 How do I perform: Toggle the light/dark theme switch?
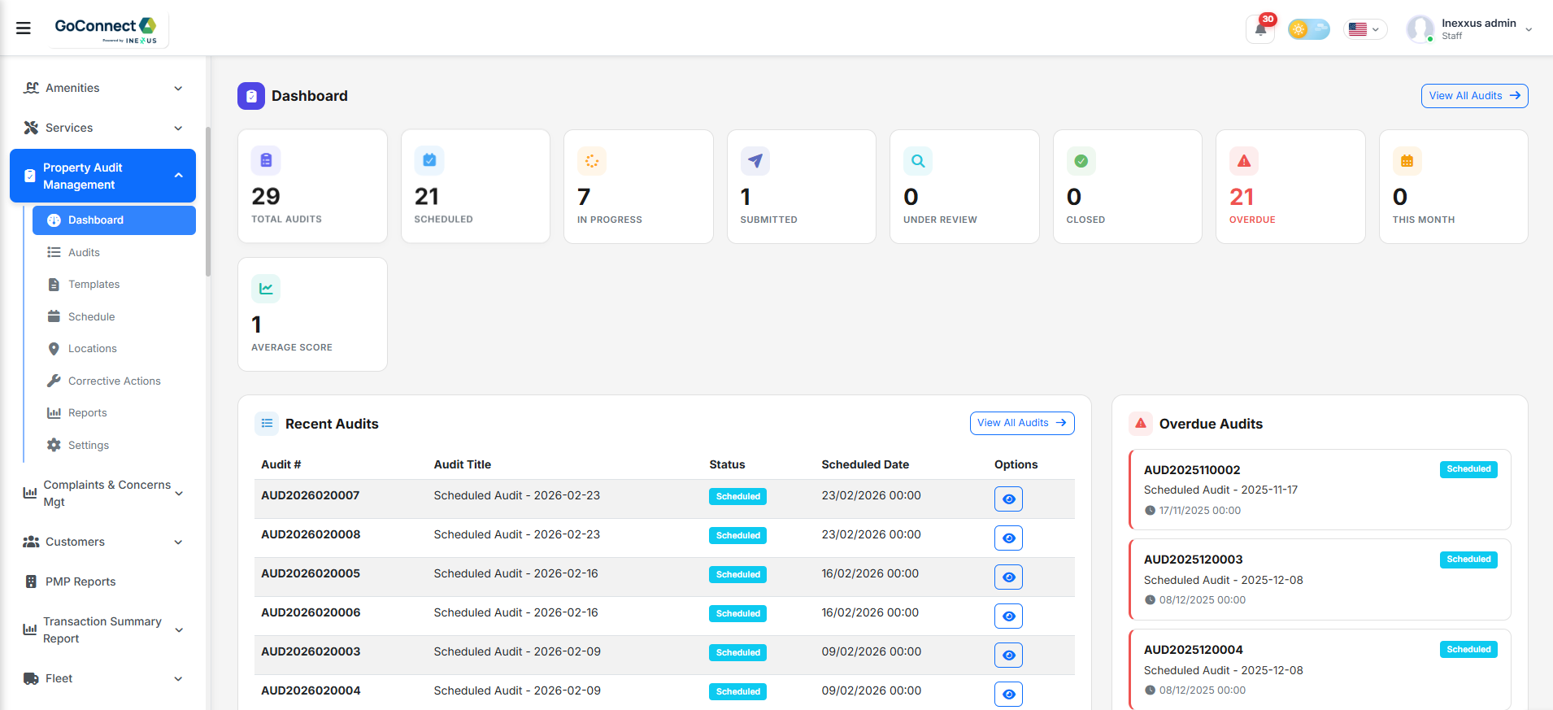[x=1309, y=29]
